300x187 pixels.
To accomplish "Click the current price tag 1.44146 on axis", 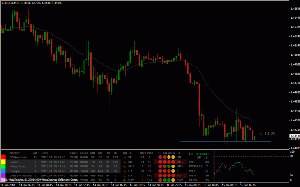I will coord(295,136).
